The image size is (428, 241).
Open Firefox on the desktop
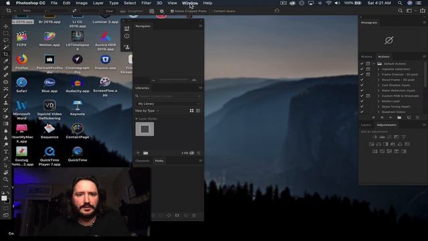(x=21, y=60)
